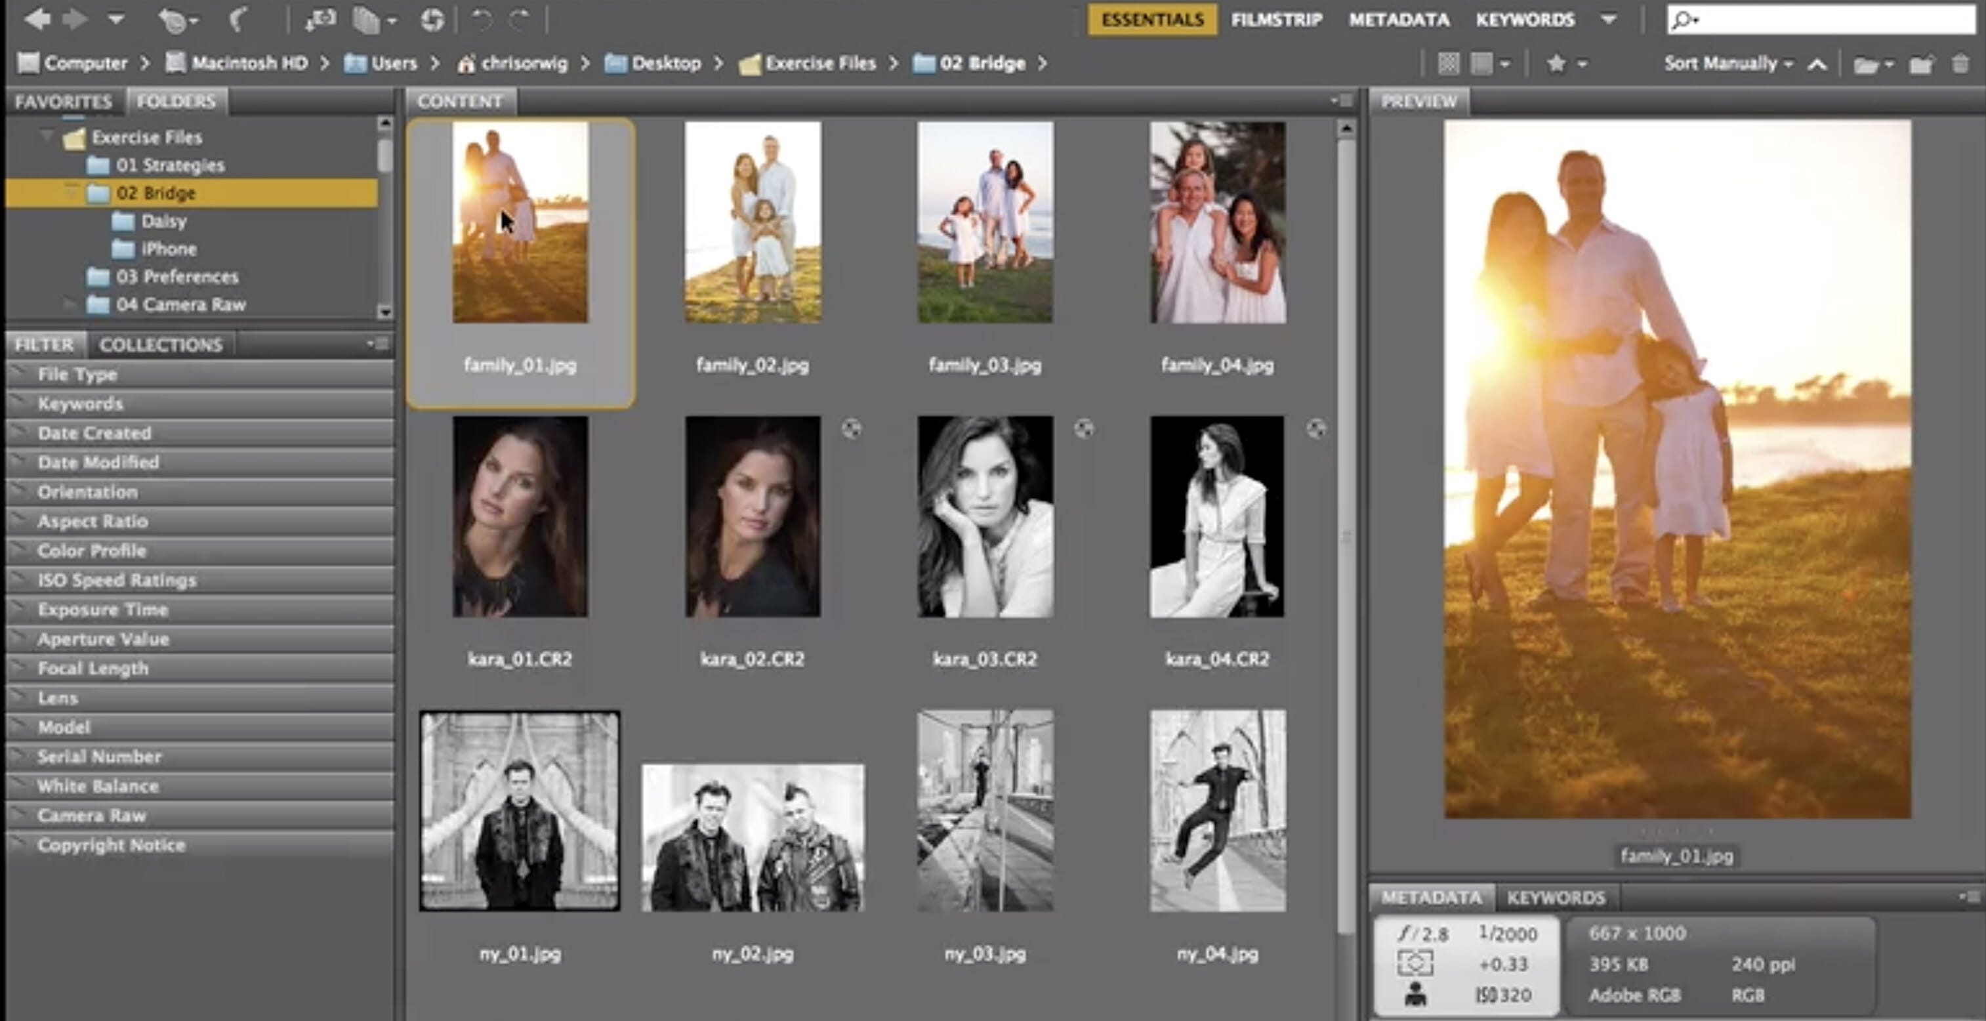
Task: Collapse the Exercise Files tree folder
Action: point(47,136)
